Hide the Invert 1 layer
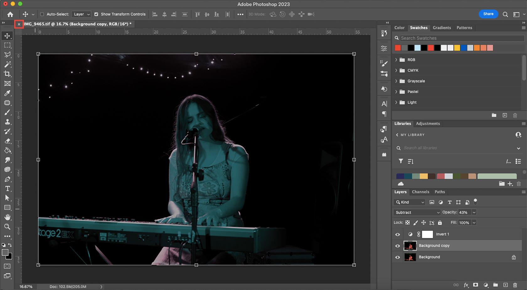 point(397,234)
